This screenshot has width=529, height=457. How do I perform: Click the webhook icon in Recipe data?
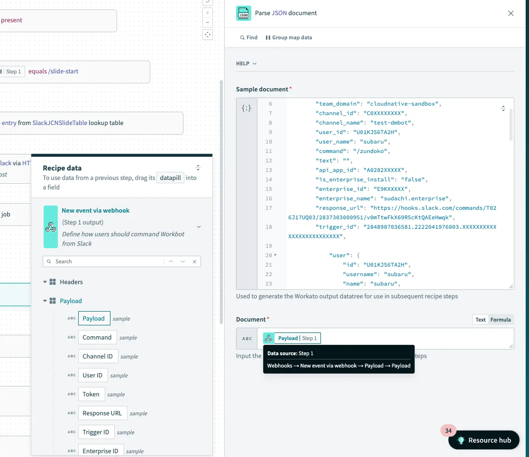tap(51, 227)
